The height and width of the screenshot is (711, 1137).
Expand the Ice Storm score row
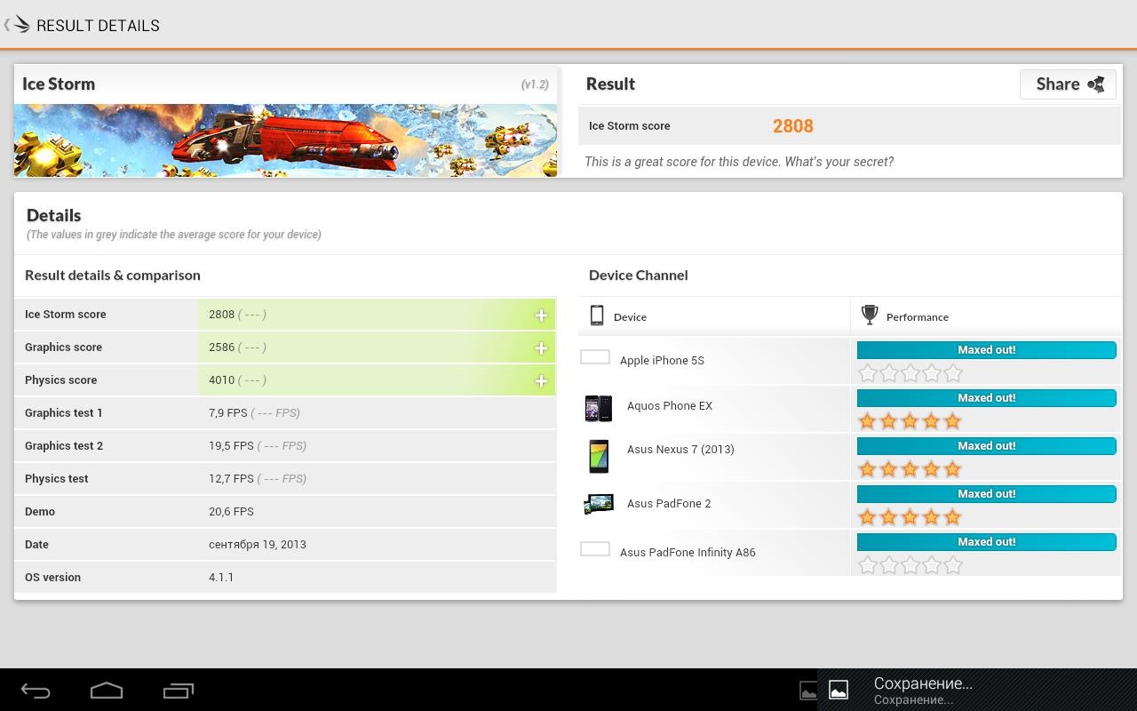tap(540, 315)
